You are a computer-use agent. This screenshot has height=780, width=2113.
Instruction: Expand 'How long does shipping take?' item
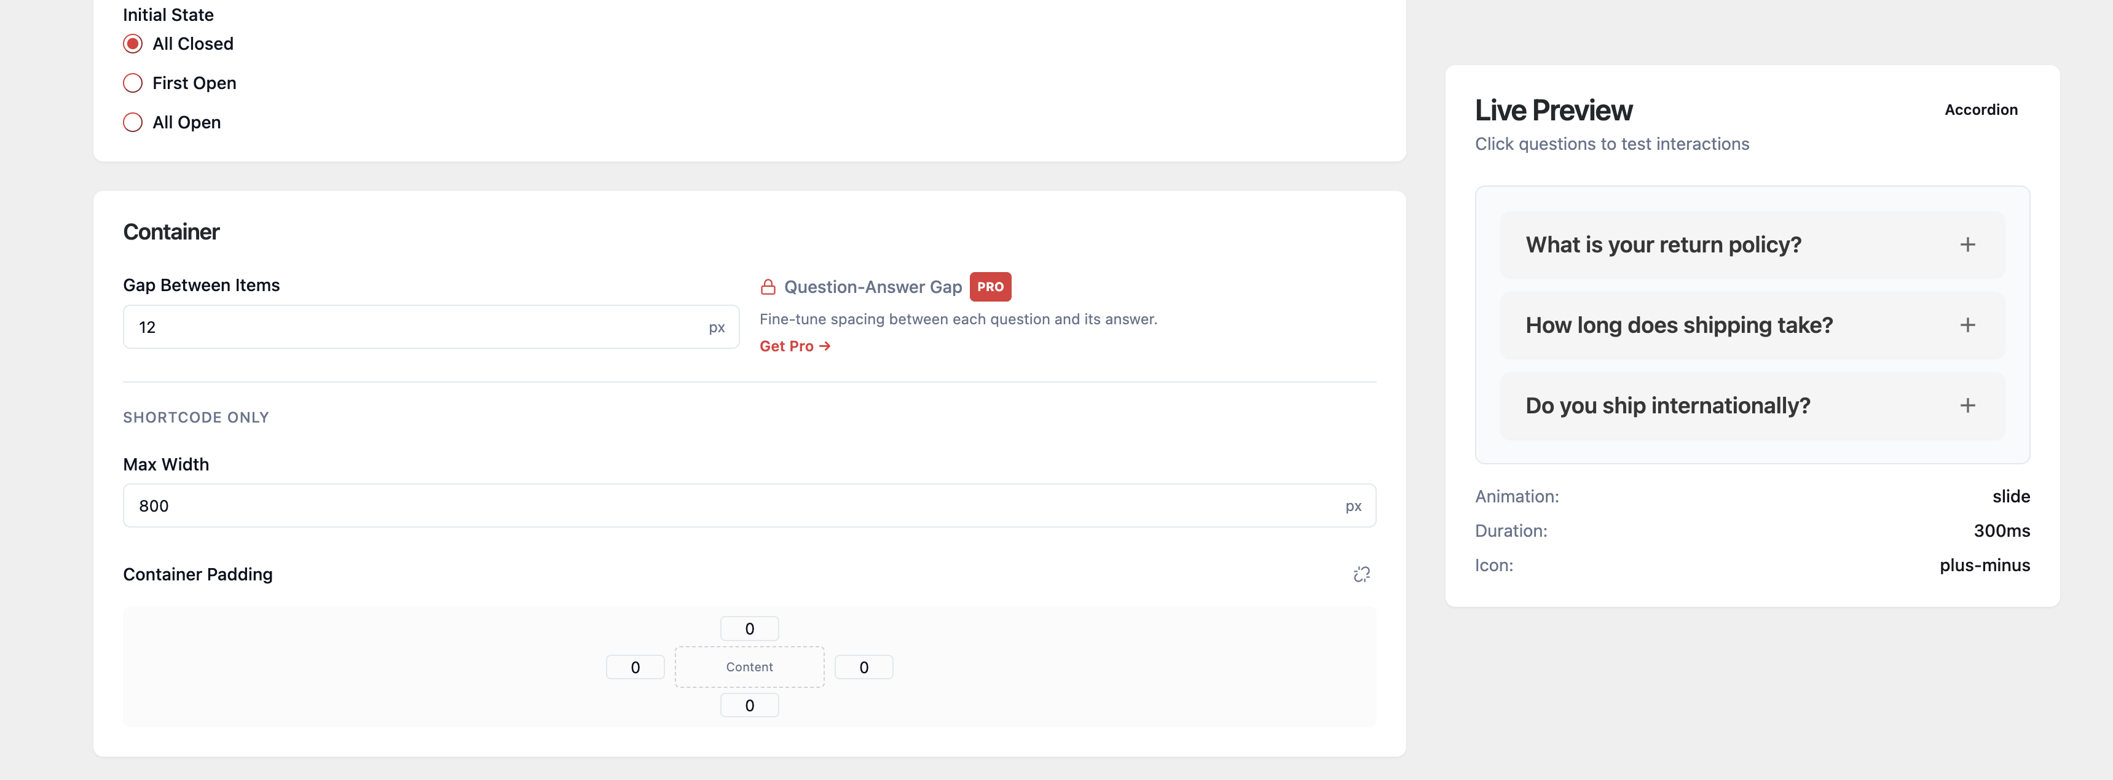pyautogui.click(x=1678, y=326)
